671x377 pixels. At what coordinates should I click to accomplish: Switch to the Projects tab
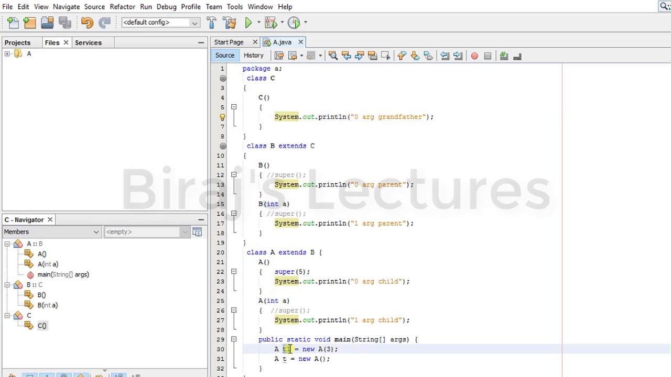tap(17, 42)
